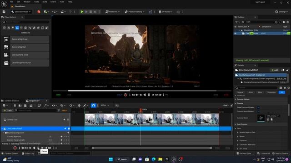This screenshot has width=291, height=163.
Task: Select the Volumes category icon in Place Actors
Action: (42, 28)
